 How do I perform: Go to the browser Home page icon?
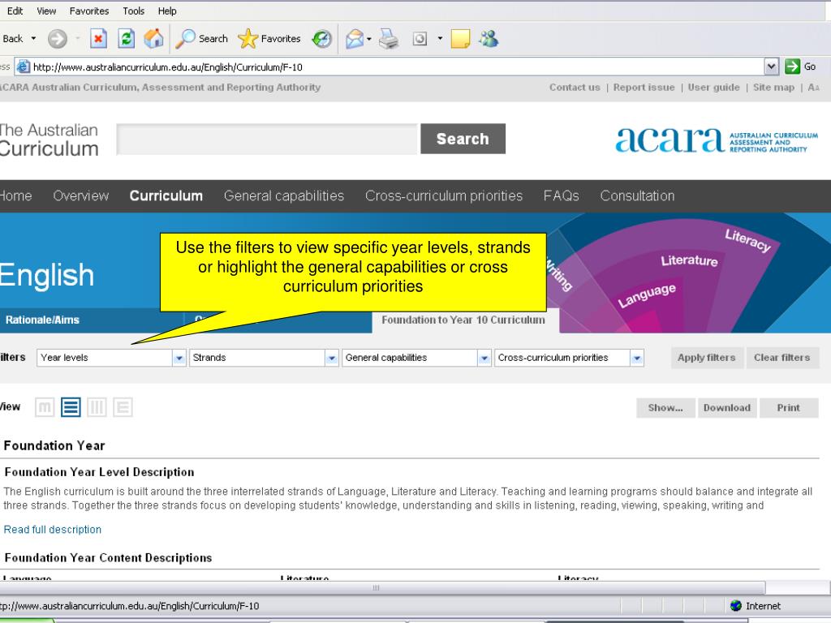click(153, 39)
